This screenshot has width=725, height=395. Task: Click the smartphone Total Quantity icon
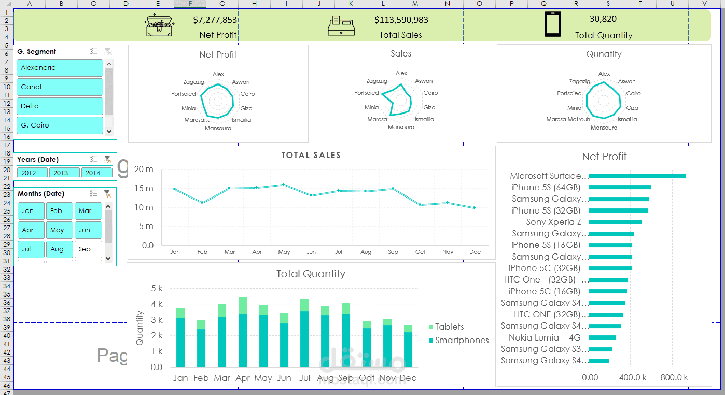[x=553, y=24]
